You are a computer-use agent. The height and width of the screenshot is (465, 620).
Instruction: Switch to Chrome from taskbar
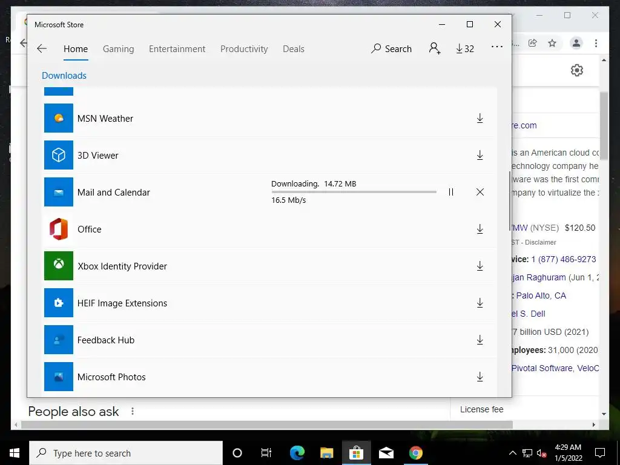click(x=415, y=453)
